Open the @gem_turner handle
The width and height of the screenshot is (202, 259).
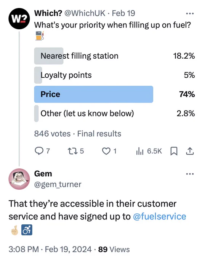[x=58, y=184]
